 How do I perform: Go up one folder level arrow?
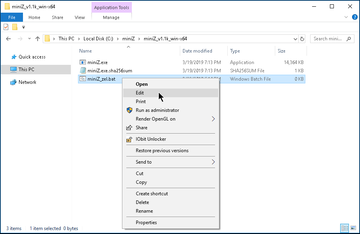point(38,39)
